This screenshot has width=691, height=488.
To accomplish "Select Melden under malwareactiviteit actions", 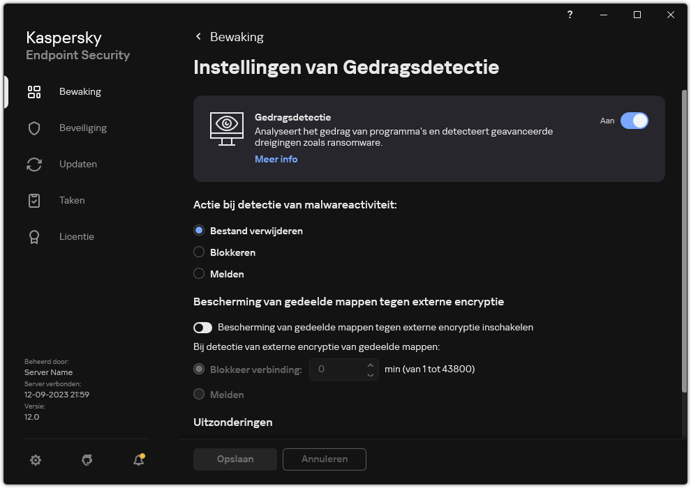I will point(199,273).
